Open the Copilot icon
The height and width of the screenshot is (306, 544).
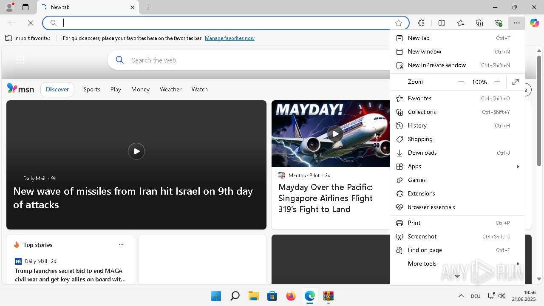click(x=534, y=23)
